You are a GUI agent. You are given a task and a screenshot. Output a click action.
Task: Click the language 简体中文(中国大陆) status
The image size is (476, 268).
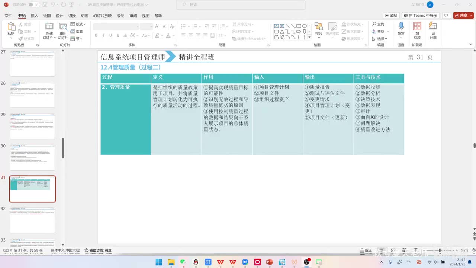tap(66, 251)
